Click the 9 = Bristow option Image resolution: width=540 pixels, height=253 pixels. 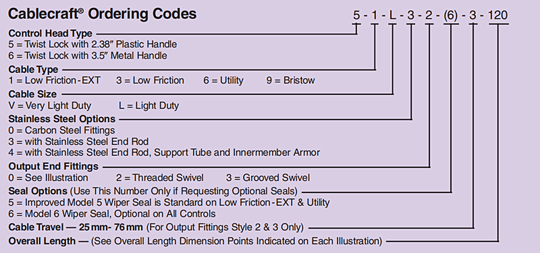coord(290,80)
